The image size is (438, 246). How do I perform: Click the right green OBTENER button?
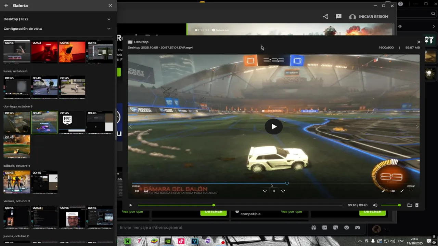coord(372,212)
